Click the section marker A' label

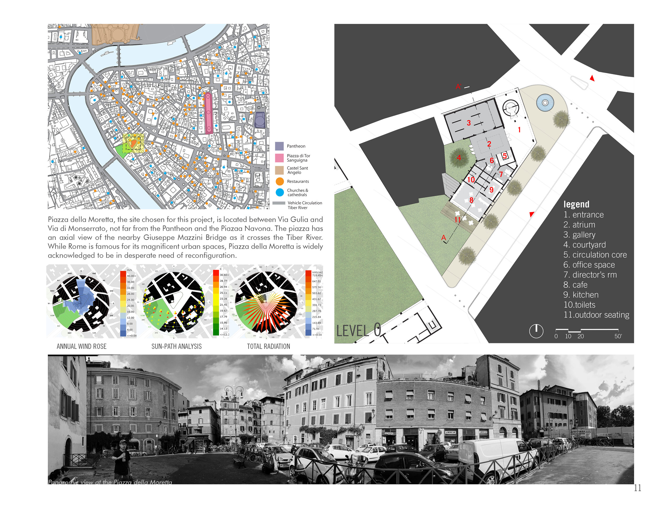click(x=458, y=87)
